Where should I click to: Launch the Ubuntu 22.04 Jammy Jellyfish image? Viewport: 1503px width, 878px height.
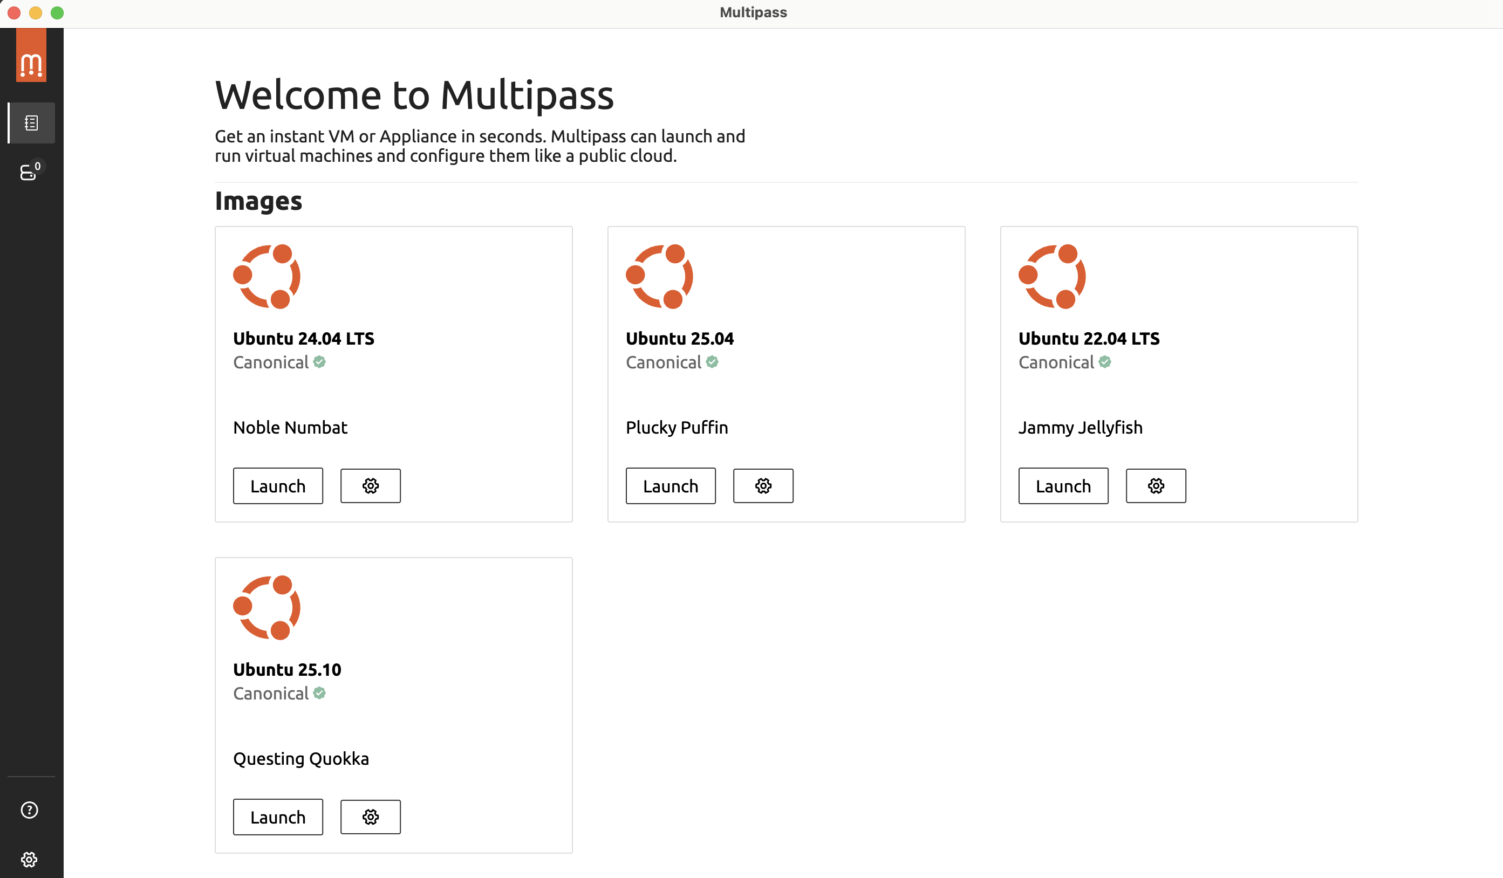pos(1063,486)
